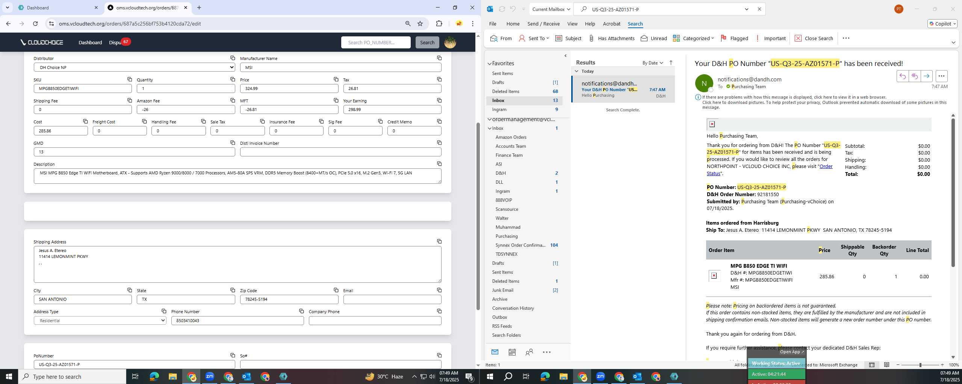Copy the Shipping Address text
The height and width of the screenshot is (384, 962).
[x=439, y=241]
